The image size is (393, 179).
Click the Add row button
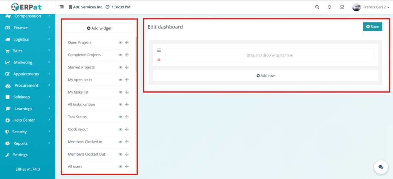(x=266, y=75)
